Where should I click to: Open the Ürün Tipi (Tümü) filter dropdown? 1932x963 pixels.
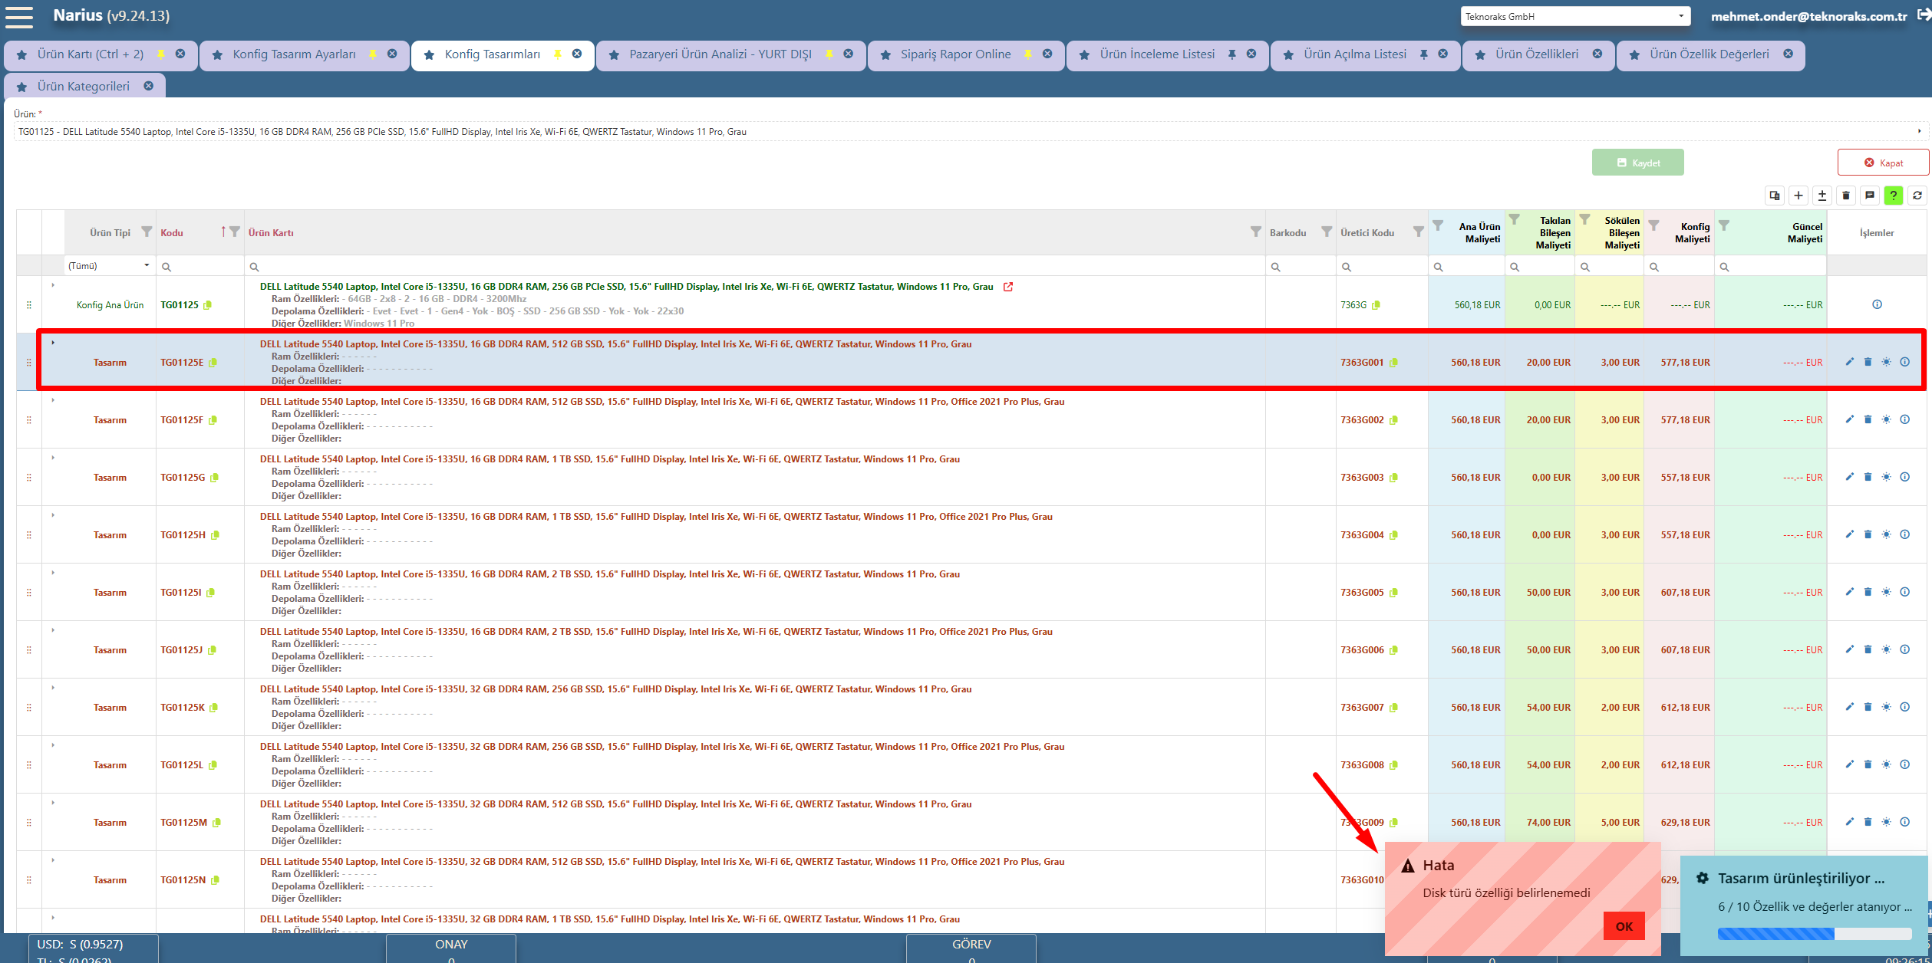point(109,266)
